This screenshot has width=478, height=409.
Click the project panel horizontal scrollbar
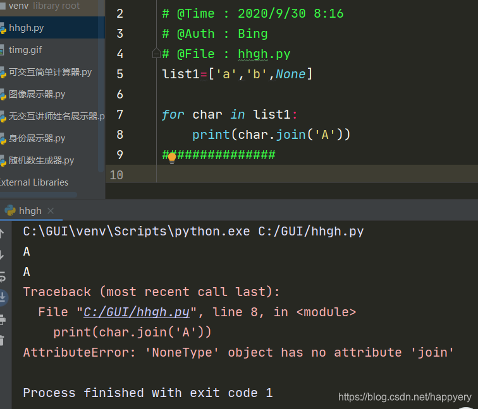pyautogui.click(x=39, y=195)
